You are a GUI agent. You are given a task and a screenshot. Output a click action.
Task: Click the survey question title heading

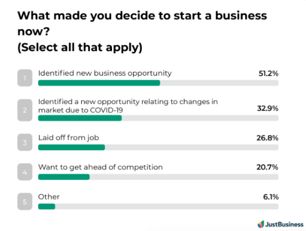[142, 31]
